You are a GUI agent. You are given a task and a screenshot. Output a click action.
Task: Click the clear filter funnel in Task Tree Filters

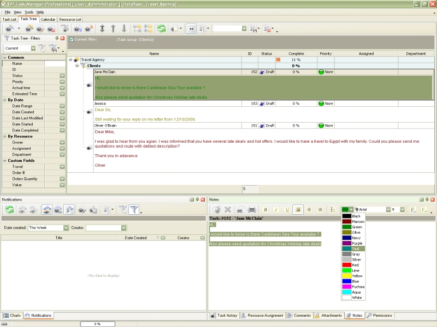pos(42,48)
